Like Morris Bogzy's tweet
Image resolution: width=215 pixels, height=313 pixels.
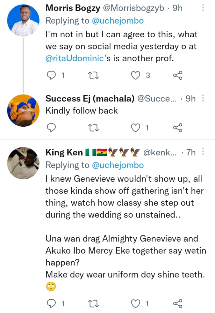[x=136, y=75]
